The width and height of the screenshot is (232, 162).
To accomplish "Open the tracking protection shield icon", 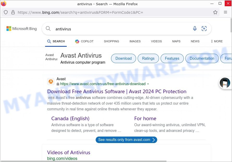I will [x=6, y=12].
